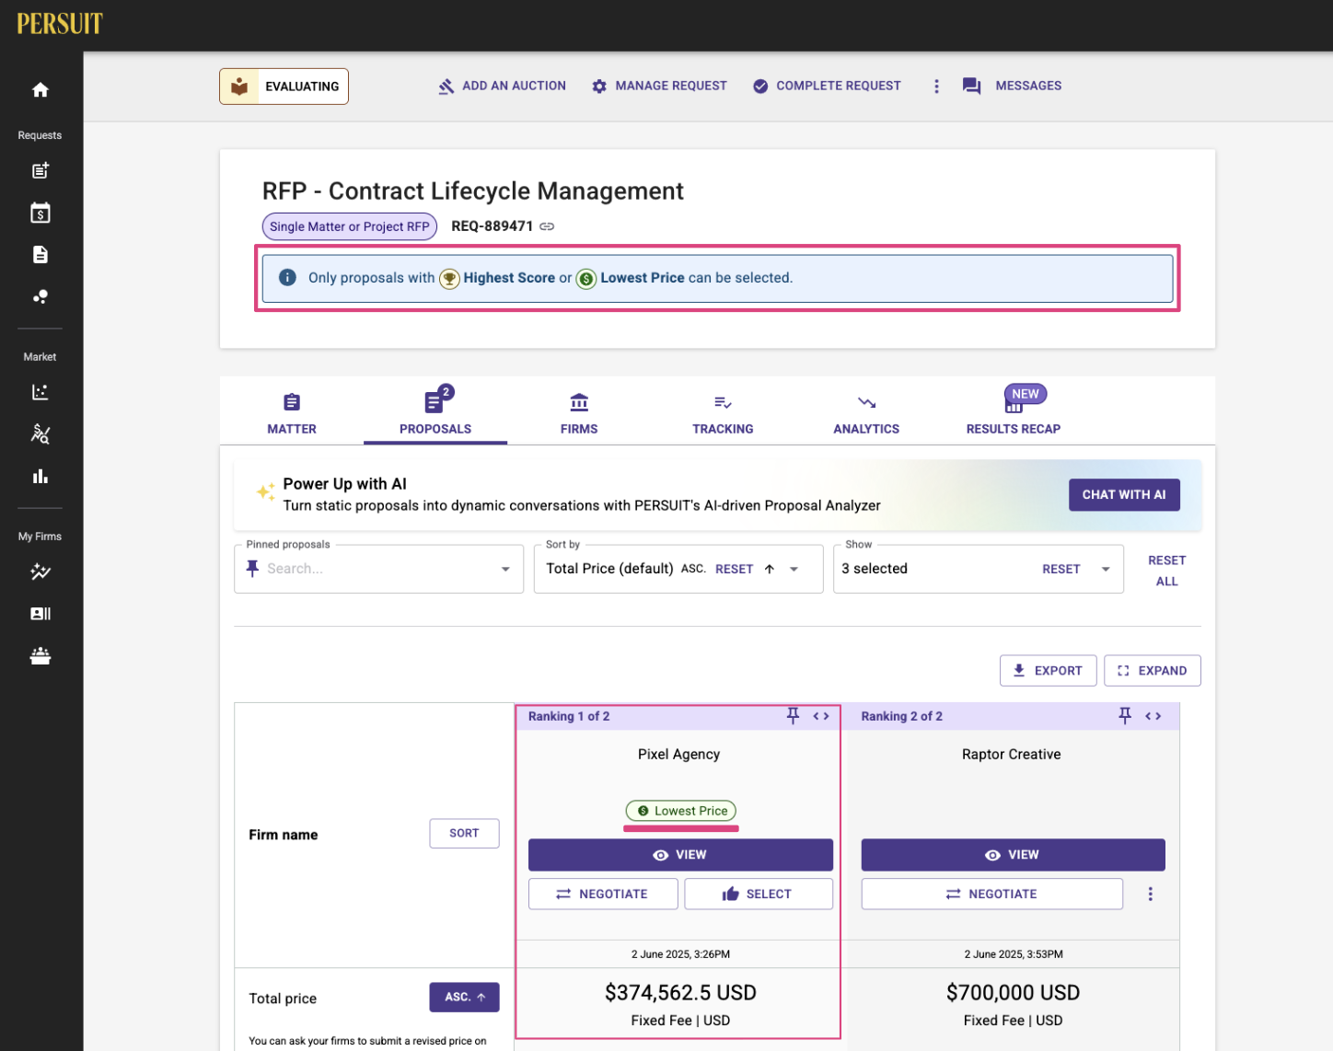Click the sparkle trend icon under My Firms
Screen dimensions: 1333x1051
coord(40,572)
